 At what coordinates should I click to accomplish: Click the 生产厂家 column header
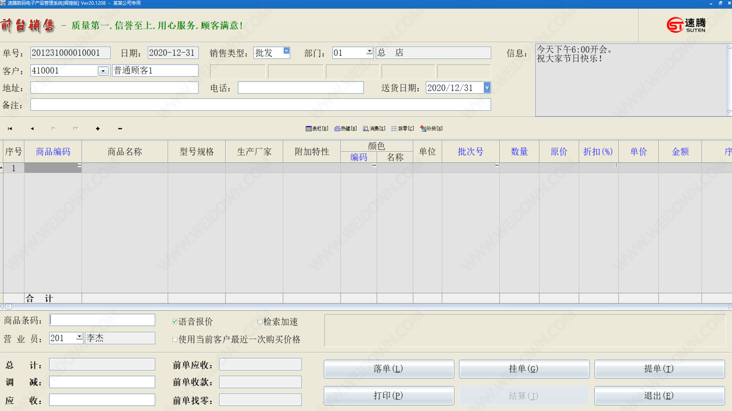coord(254,152)
